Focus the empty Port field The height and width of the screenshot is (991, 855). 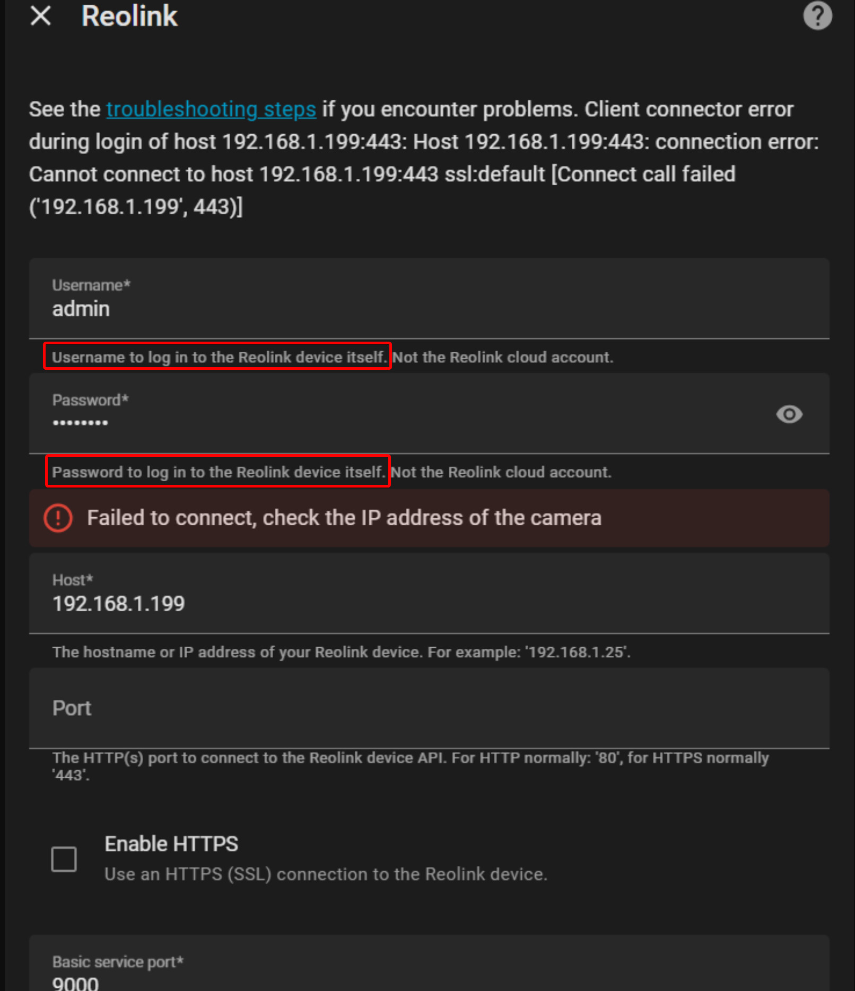429,708
